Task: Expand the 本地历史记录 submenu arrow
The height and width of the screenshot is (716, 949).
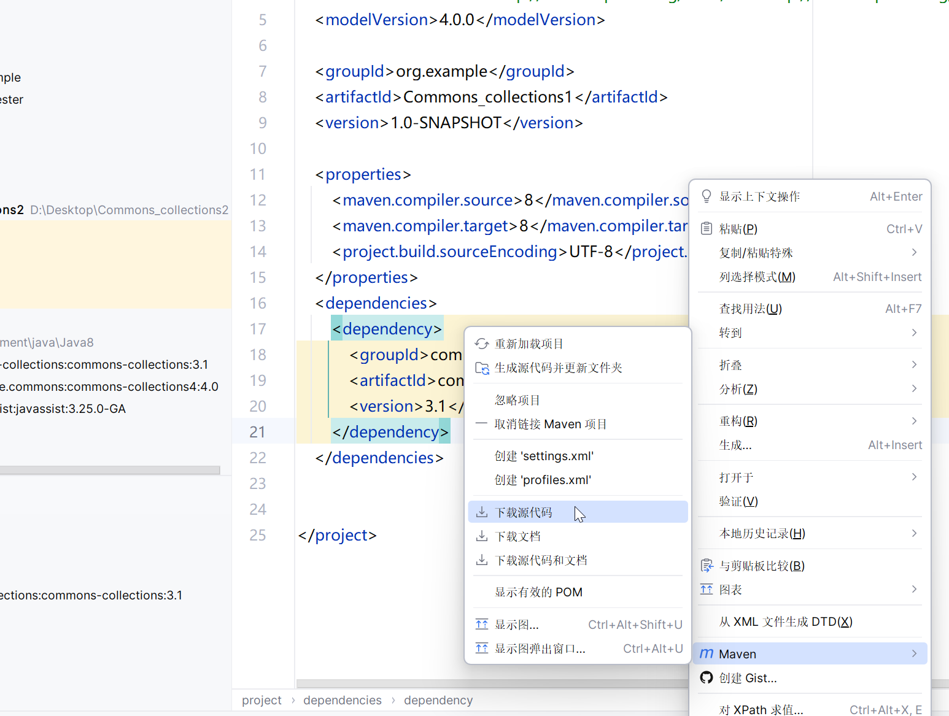Action: click(x=914, y=533)
